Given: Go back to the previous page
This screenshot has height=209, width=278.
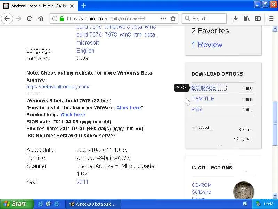Looking at the screenshot, I should [7, 18].
